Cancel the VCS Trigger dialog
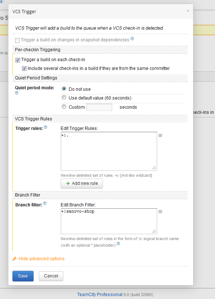215x299 pixels. tap(51, 276)
